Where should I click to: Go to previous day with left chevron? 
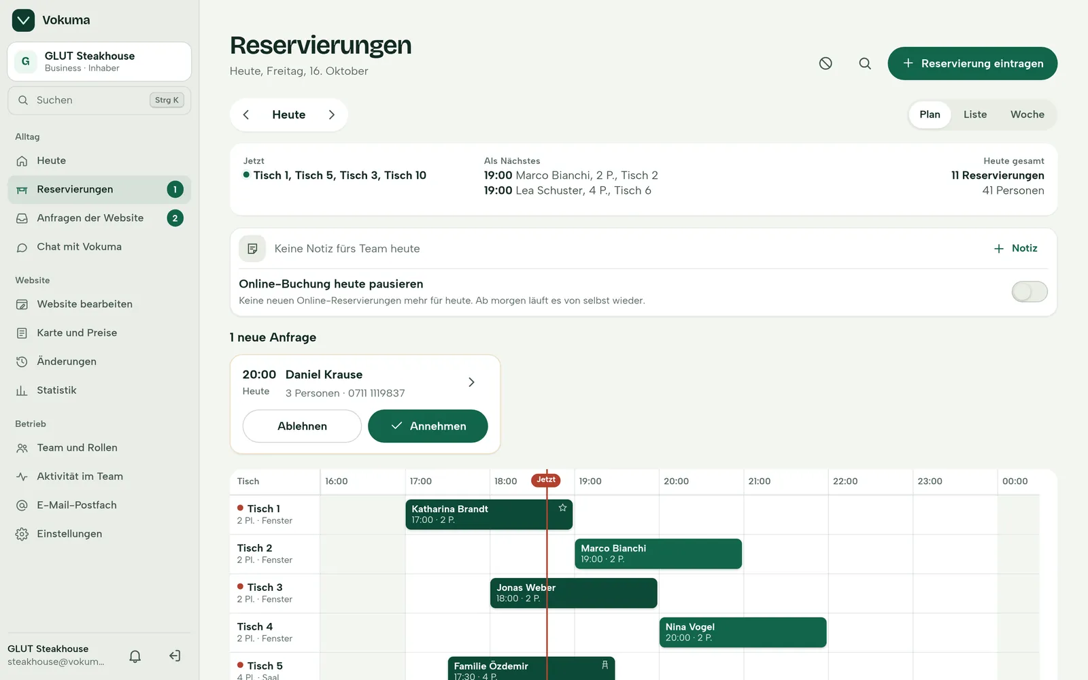[x=246, y=115]
